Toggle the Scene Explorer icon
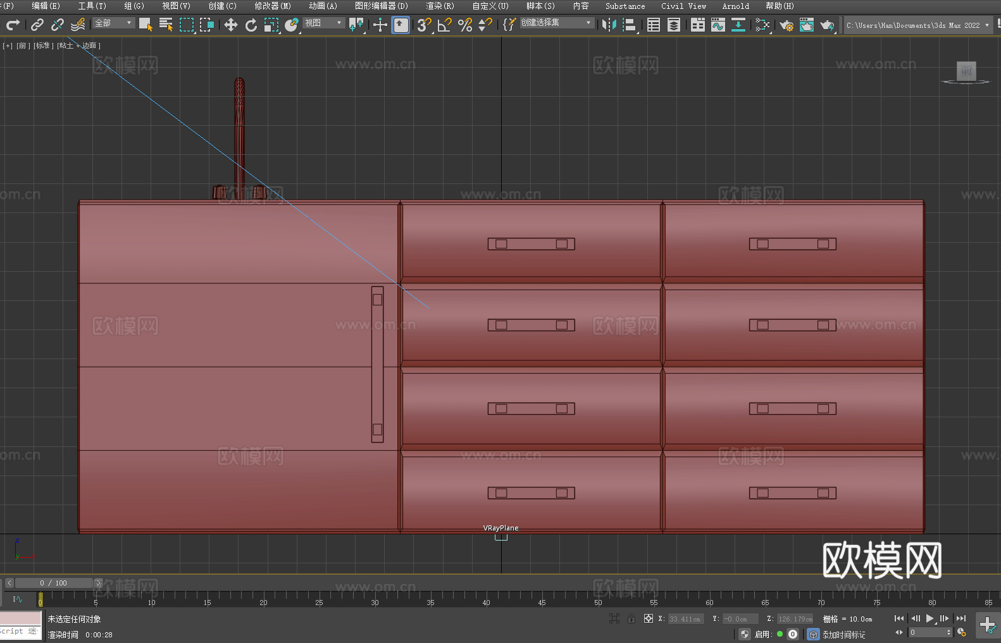Screen dimensions: 1001x643 click(x=654, y=25)
